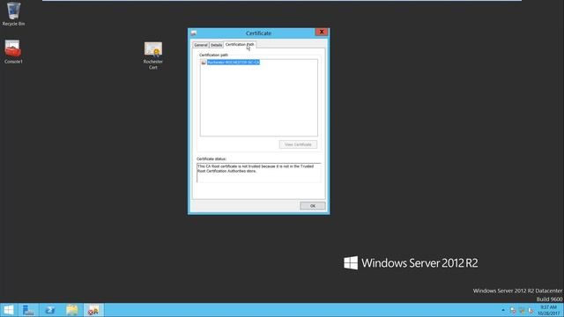564x317 pixels.
Task: Select the Certification Path tab
Action: 240,44
